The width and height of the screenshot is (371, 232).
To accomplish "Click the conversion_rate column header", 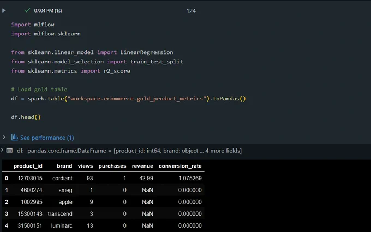I will (180, 166).
